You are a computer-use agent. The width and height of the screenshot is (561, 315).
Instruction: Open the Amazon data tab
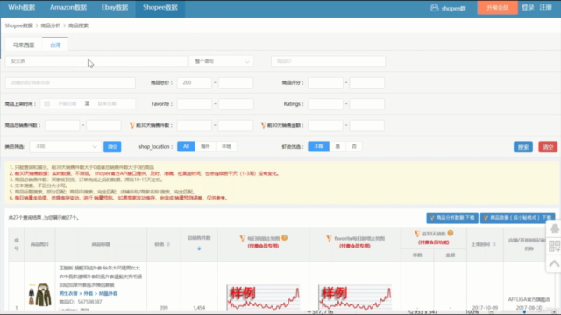click(x=68, y=8)
